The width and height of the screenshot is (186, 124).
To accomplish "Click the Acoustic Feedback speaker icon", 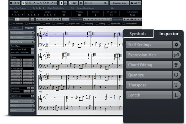I will pyautogui.click(x=18, y=3).
